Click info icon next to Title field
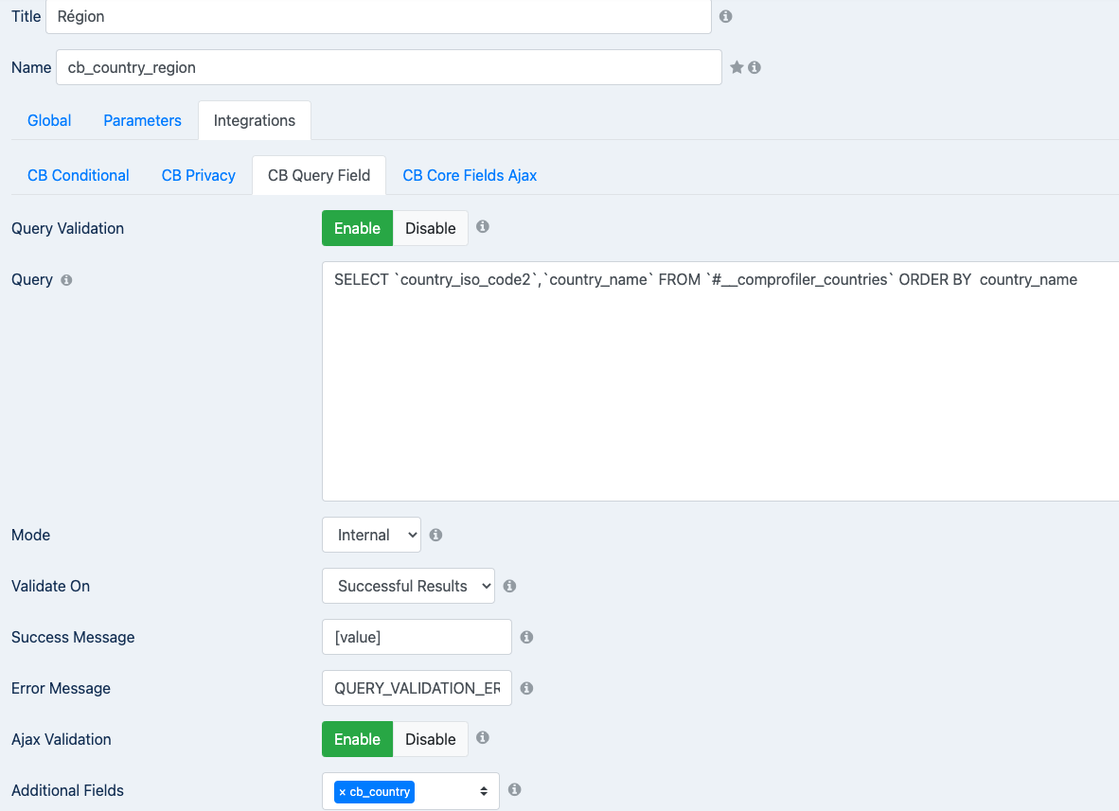Screen dimensions: 1119x811 (725, 16)
